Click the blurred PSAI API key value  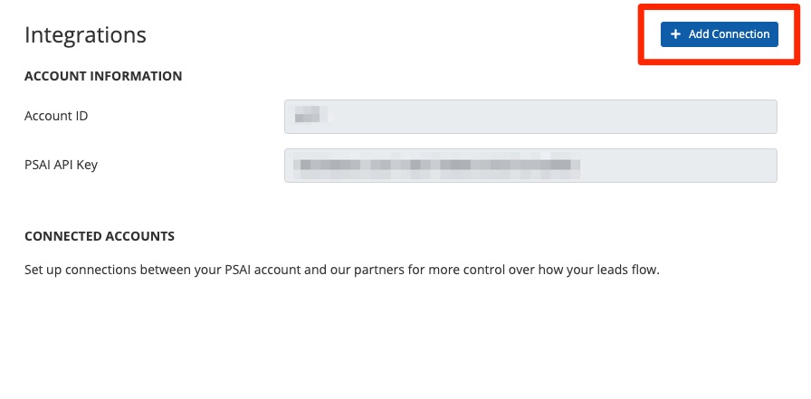(x=440, y=165)
